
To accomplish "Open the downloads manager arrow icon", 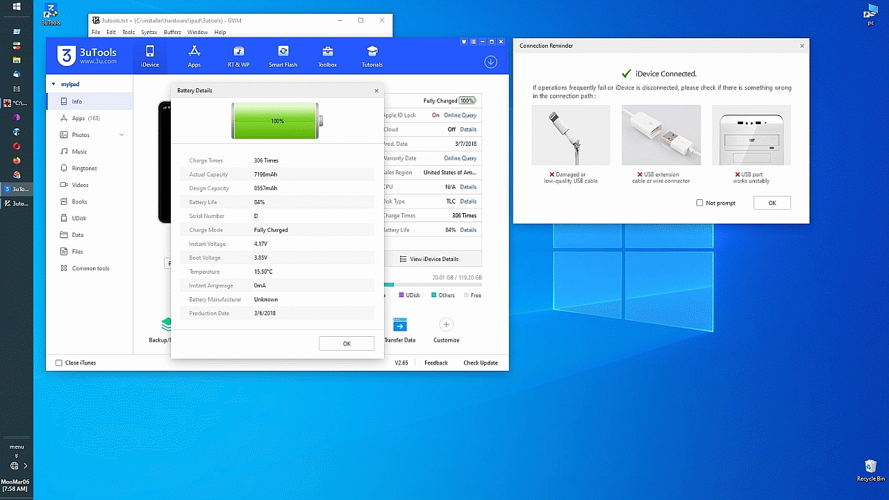I will (x=491, y=62).
